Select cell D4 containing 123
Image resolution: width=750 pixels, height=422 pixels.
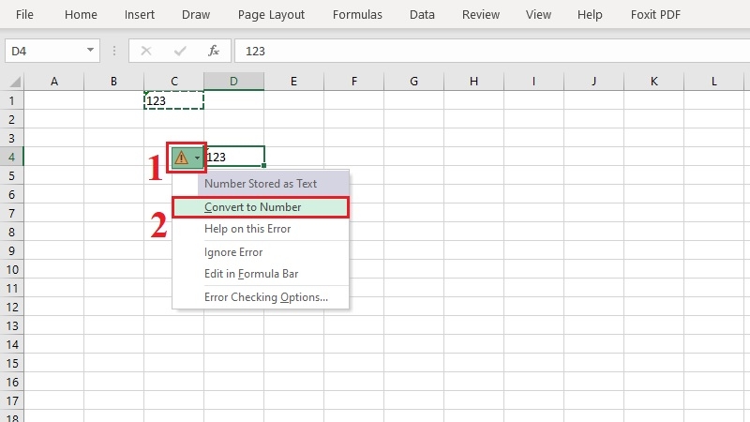(234, 157)
